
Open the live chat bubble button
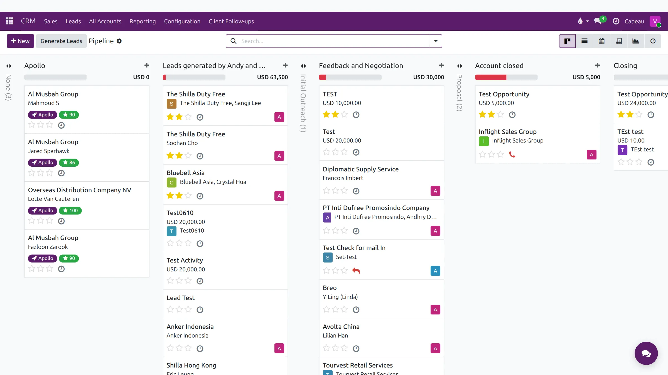click(646, 353)
